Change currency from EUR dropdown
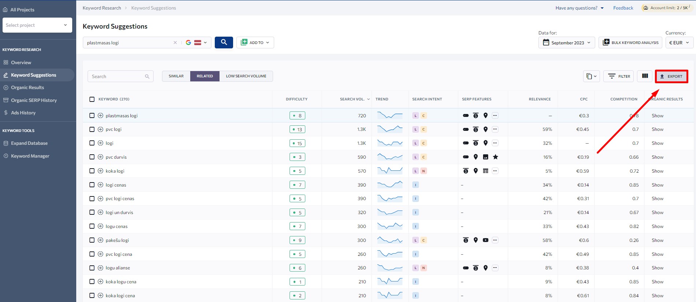The width and height of the screenshot is (696, 302). [679, 43]
